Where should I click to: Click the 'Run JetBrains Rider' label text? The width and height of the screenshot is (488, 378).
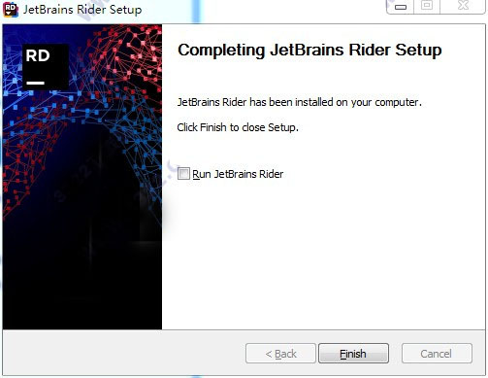[x=238, y=174]
